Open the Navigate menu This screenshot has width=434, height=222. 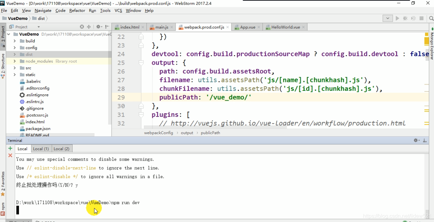(x=43, y=10)
